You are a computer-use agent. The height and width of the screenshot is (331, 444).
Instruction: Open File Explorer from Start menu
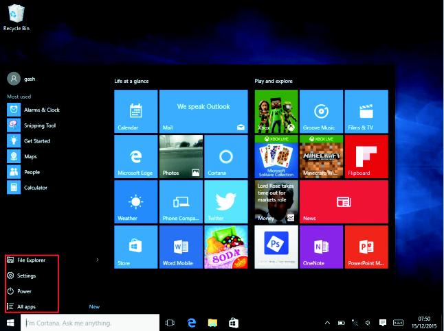pyautogui.click(x=26, y=260)
